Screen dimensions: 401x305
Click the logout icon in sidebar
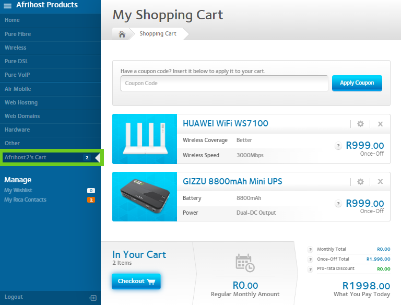click(x=93, y=298)
